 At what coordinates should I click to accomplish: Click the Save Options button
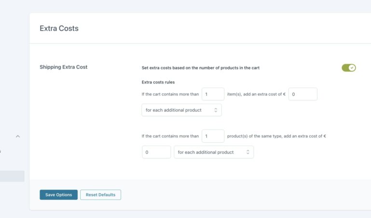(x=58, y=195)
